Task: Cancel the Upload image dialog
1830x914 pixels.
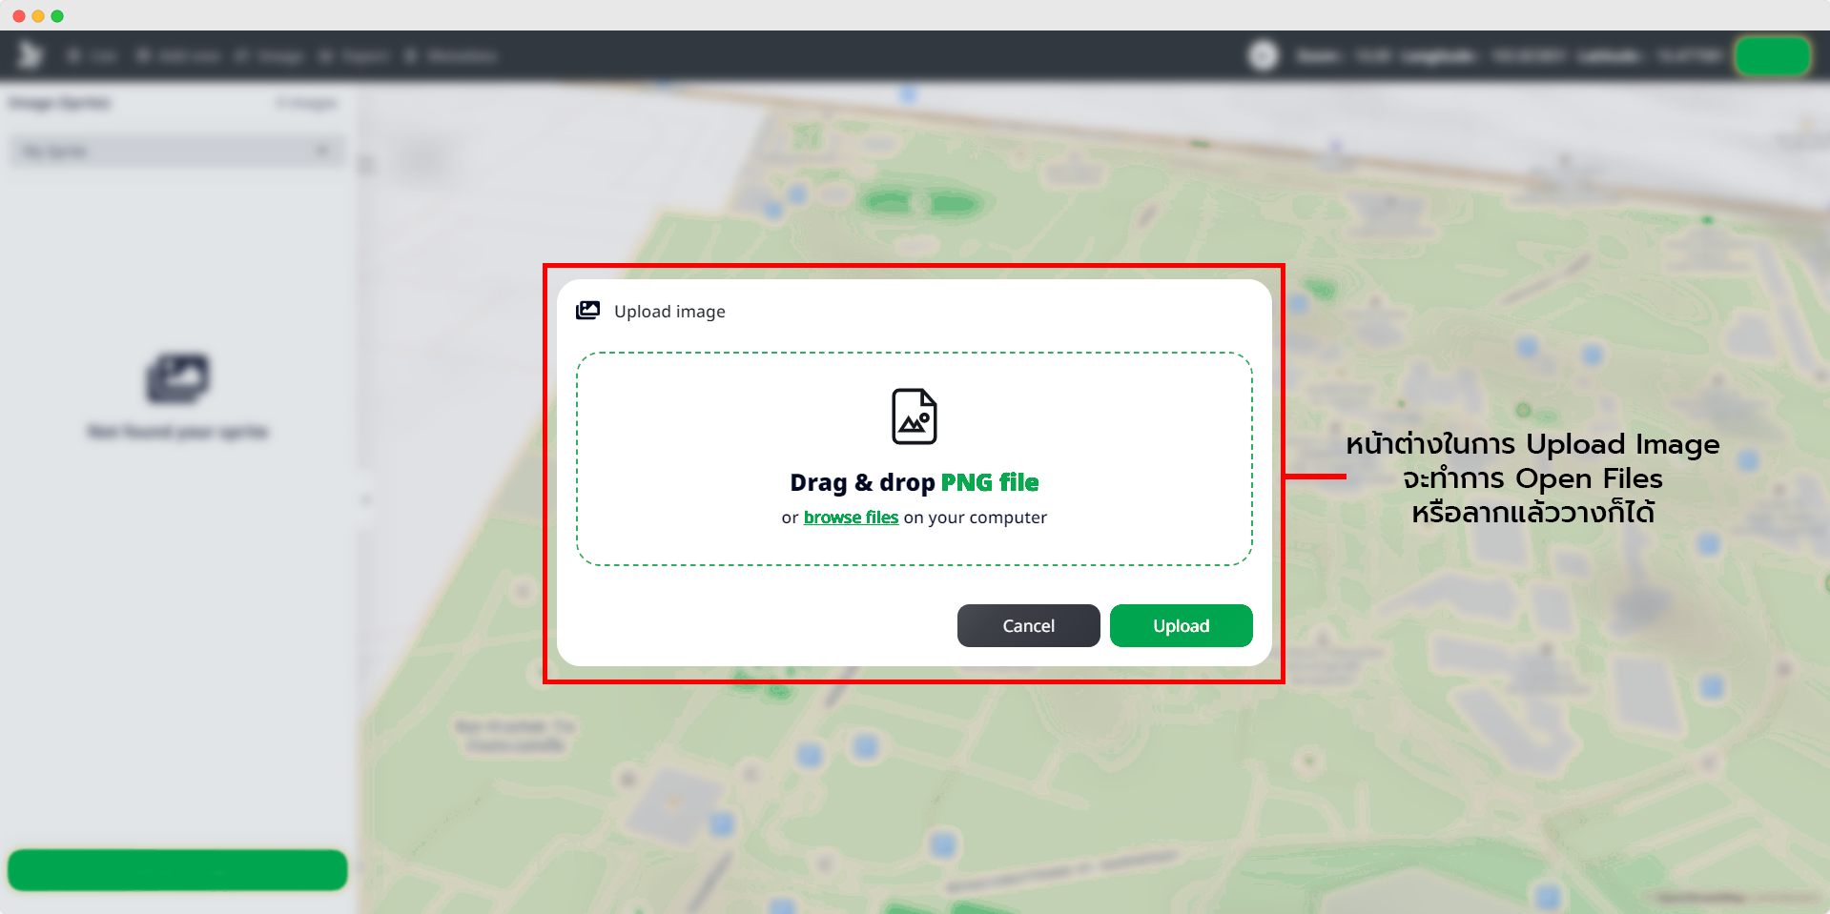Action: pyautogui.click(x=1028, y=626)
